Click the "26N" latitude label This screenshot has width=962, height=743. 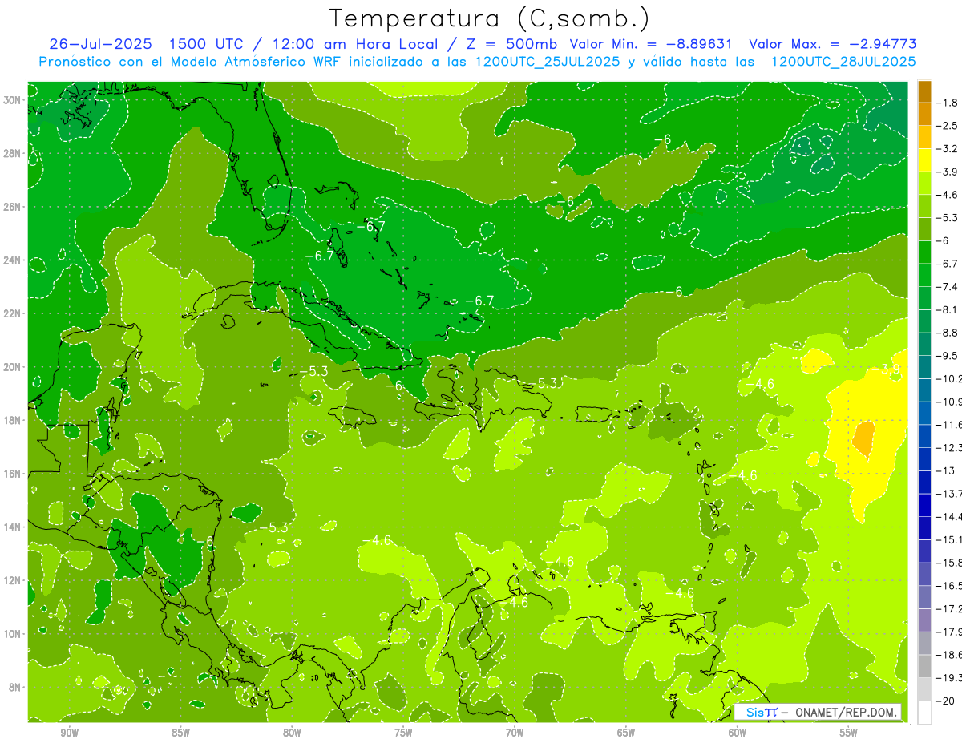pos(14,207)
